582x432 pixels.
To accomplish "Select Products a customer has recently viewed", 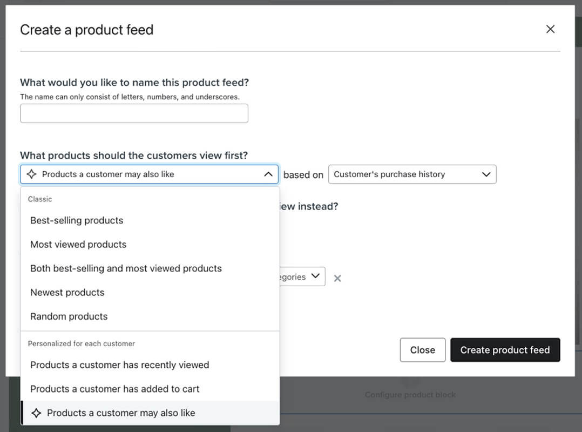I will tap(119, 364).
